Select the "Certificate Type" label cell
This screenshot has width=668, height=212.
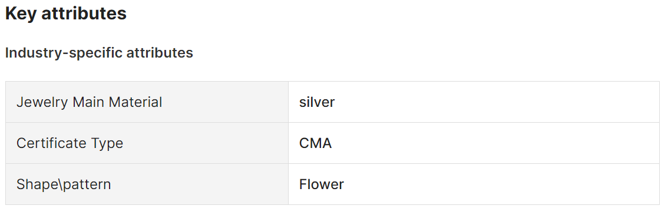[x=147, y=143]
